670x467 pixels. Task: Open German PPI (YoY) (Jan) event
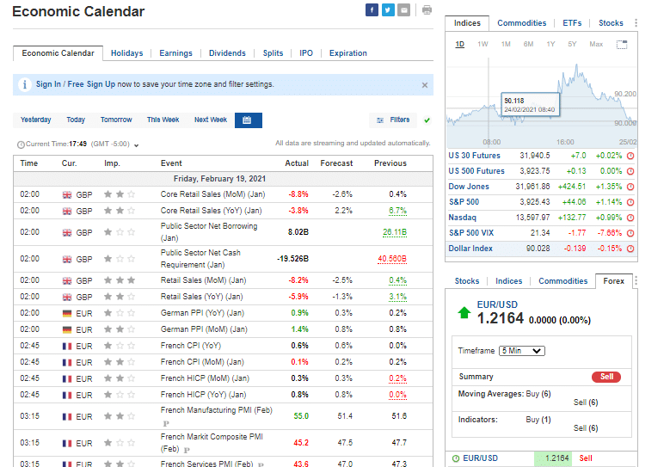point(202,313)
